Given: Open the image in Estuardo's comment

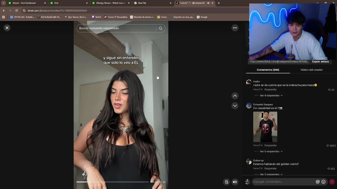Looking at the screenshot, I should click(x=265, y=127).
